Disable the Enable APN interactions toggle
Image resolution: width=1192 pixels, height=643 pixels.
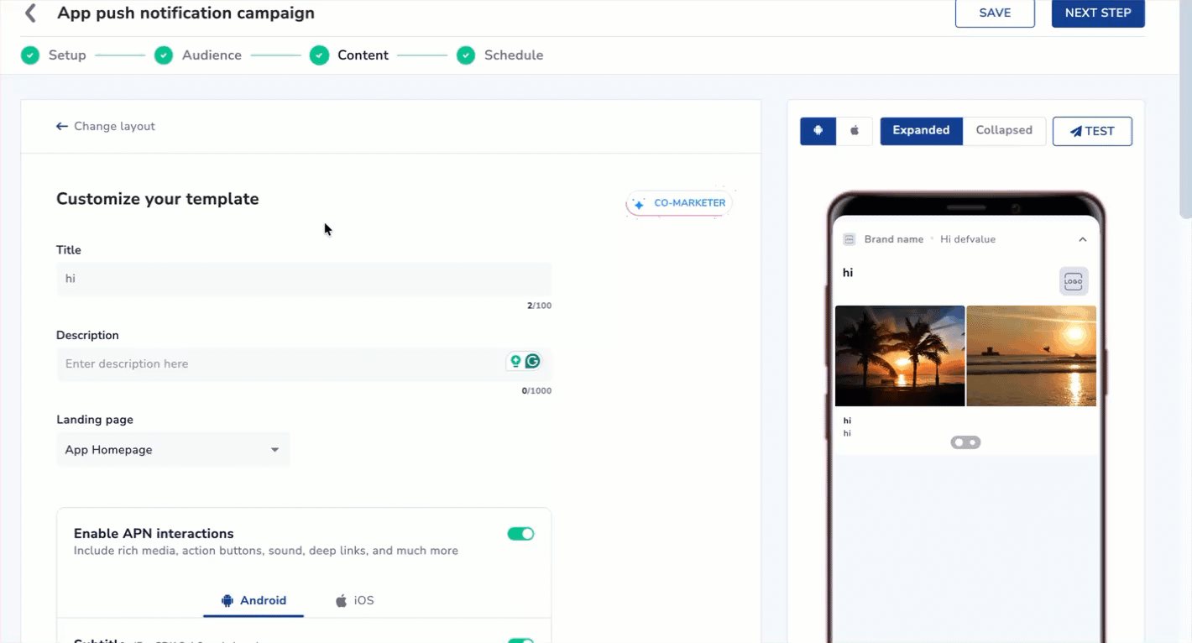tap(520, 534)
